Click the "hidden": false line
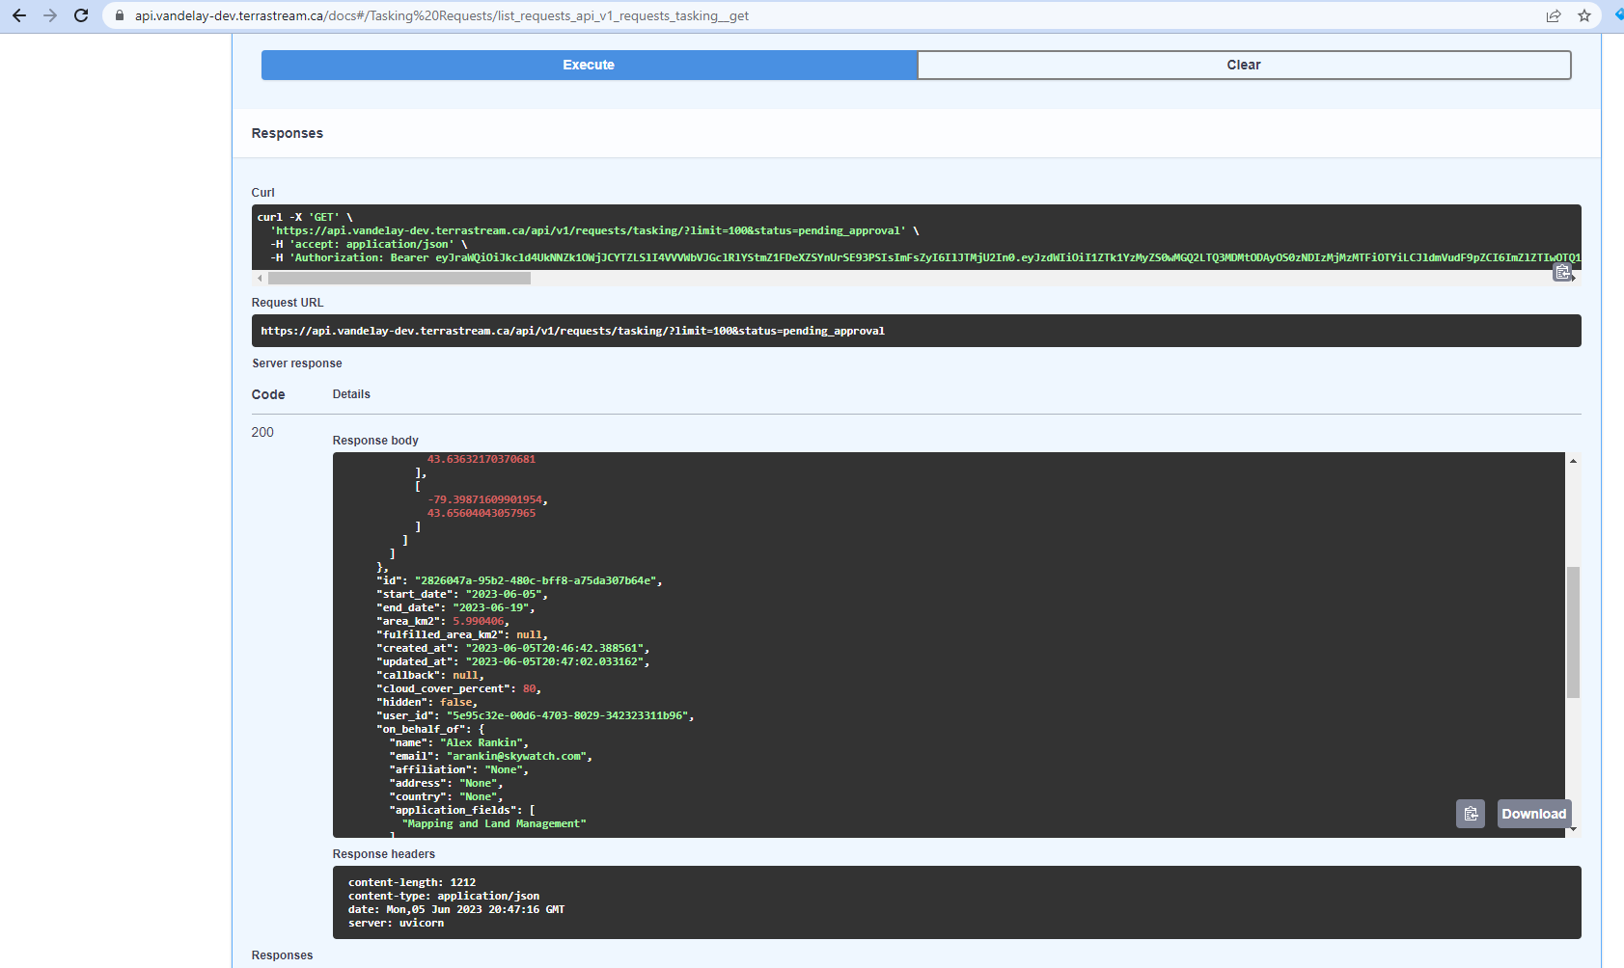Screen dimensions: 1624x968 427,702
